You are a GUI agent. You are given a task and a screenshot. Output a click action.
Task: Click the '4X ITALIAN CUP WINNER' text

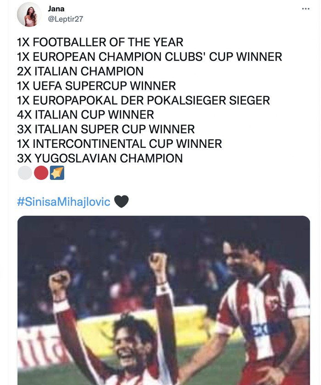point(85,115)
